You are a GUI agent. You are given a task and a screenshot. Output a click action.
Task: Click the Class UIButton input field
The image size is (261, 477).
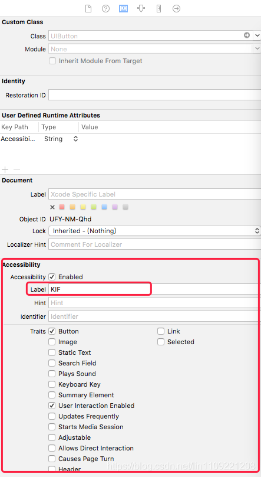pyautogui.click(x=151, y=35)
